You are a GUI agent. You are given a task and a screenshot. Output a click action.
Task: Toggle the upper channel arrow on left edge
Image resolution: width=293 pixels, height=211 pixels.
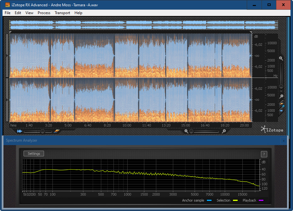click(8, 56)
